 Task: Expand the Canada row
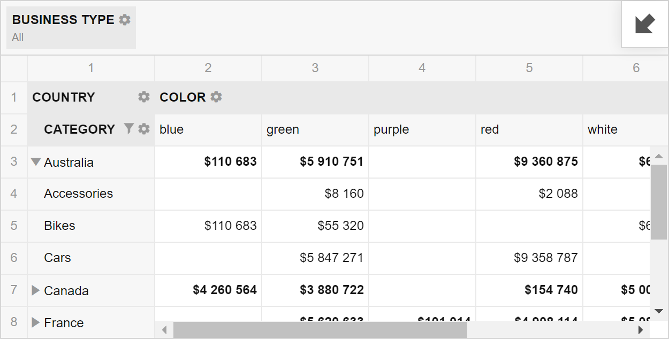point(36,290)
